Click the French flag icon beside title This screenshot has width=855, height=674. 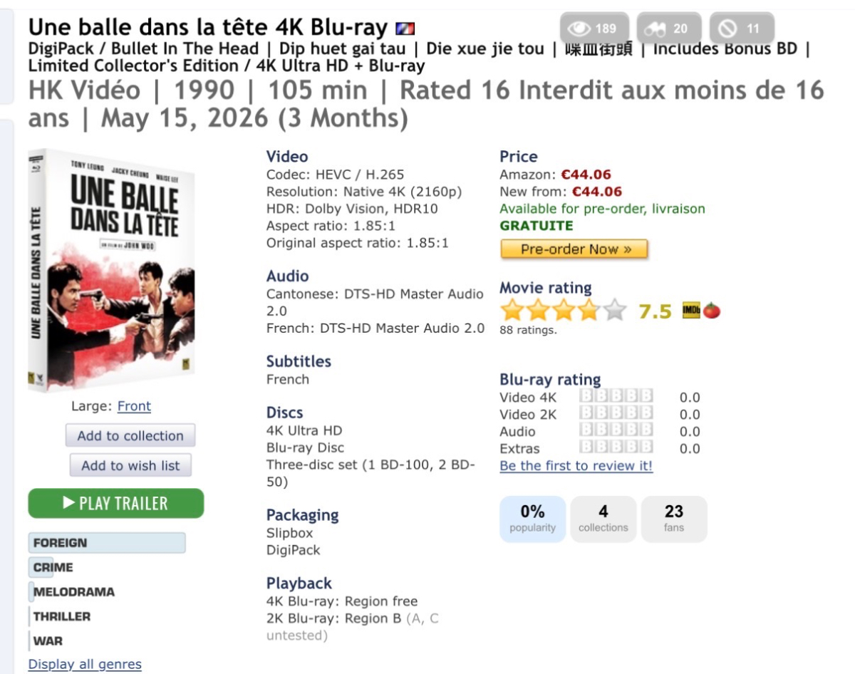(x=405, y=29)
